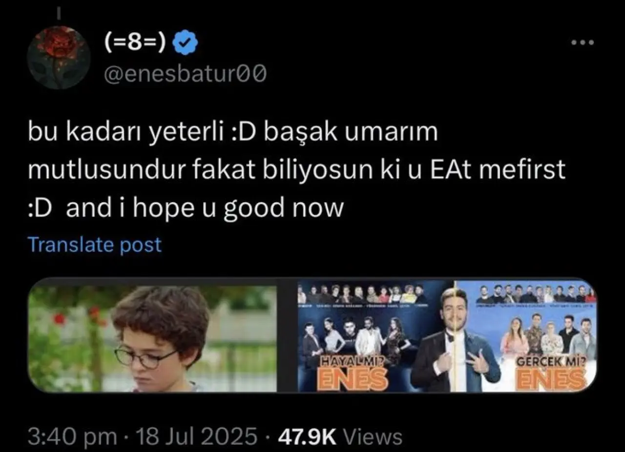View the 47.9K Views count
625x452 pixels.
point(340,436)
